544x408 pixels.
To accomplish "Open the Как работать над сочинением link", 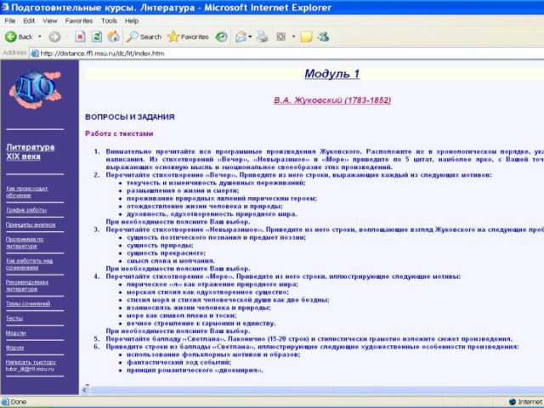I will [30, 264].
